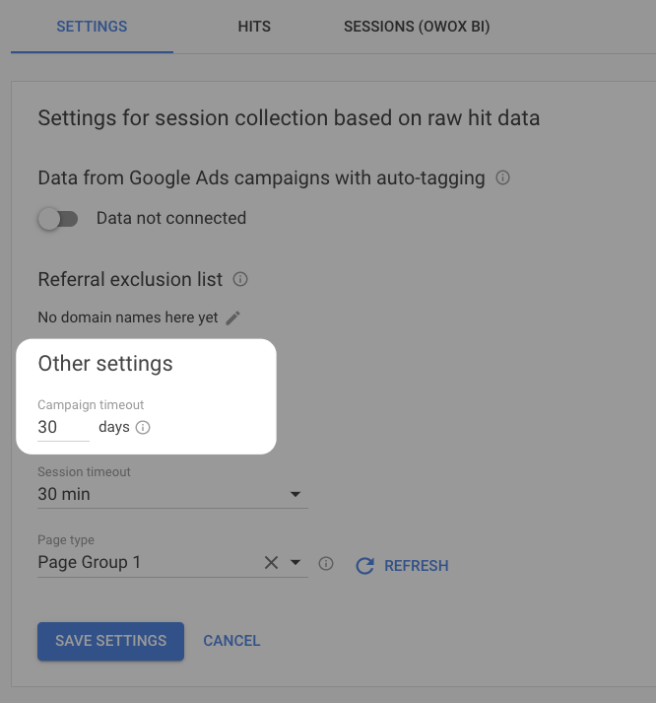The height and width of the screenshot is (703, 656).
Task: Focus the Campaign timeout days input field
Action: click(64, 427)
